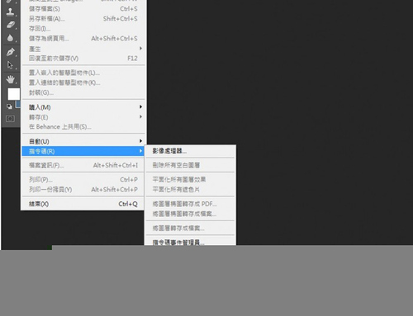Choose 將圖層轉存成檔案... entry
This screenshot has height=316, width=413.
190,228
